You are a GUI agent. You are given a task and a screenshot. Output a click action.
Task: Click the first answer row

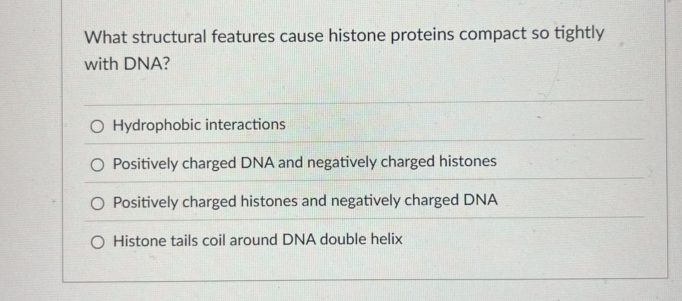[303, 125]
